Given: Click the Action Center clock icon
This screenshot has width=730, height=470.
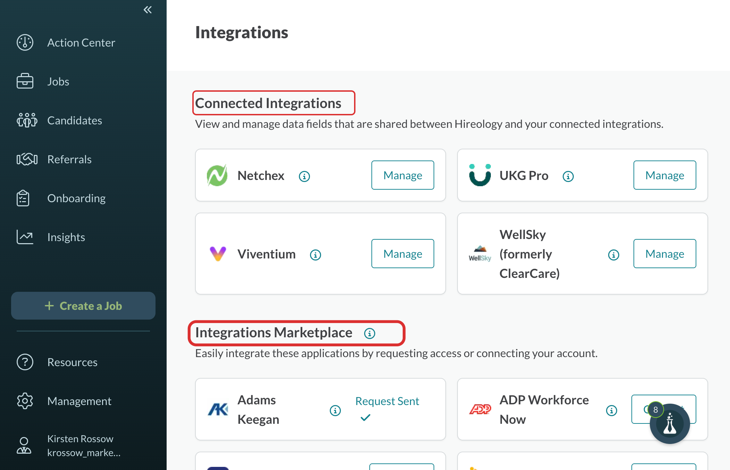Looking at the screenshot, I should point(25,42).
